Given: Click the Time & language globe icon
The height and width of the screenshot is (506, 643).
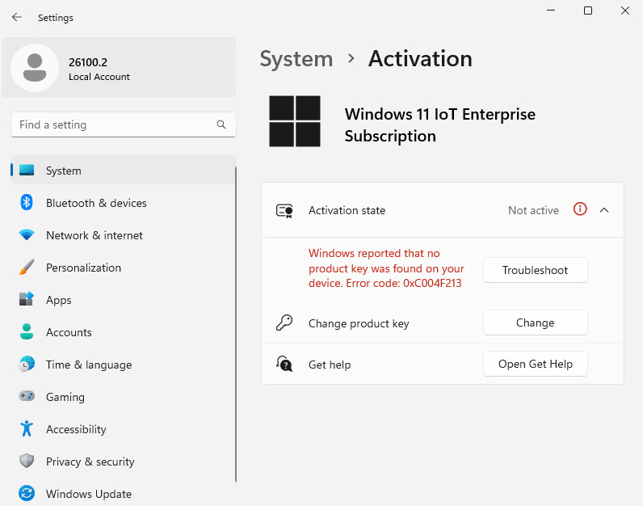Looking at the screenshot, I should point(27,364).
